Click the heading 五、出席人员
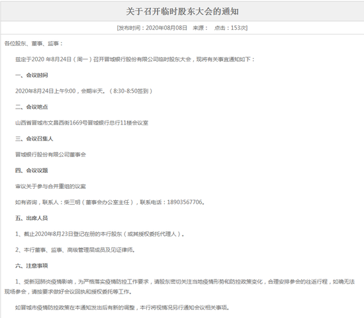Screen dimensions: 364x318 coord(32,218)
